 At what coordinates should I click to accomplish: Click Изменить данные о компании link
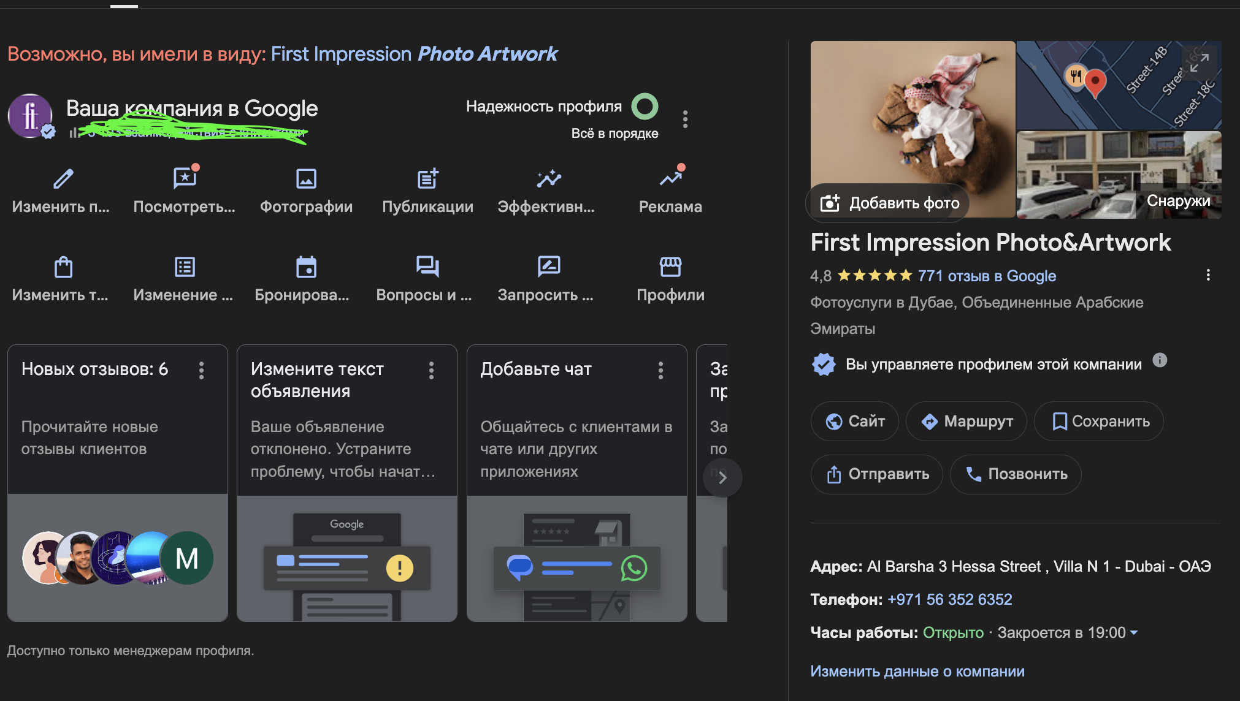click(x=917, y=671)
